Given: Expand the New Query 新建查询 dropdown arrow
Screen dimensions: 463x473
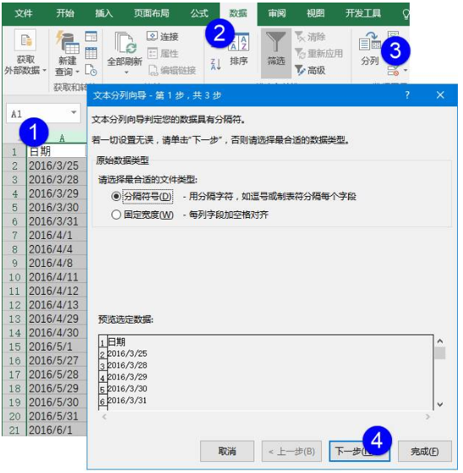Looking at the screenshot, I should (78, 72).
